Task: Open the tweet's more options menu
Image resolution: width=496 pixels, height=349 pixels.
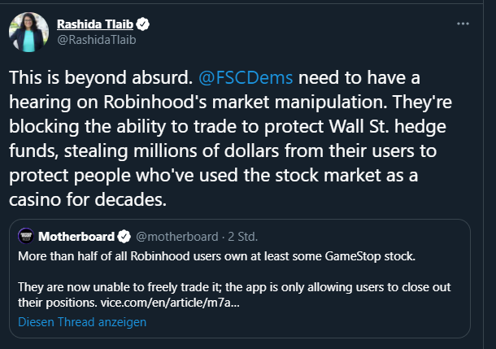Action: click(463, 24)
